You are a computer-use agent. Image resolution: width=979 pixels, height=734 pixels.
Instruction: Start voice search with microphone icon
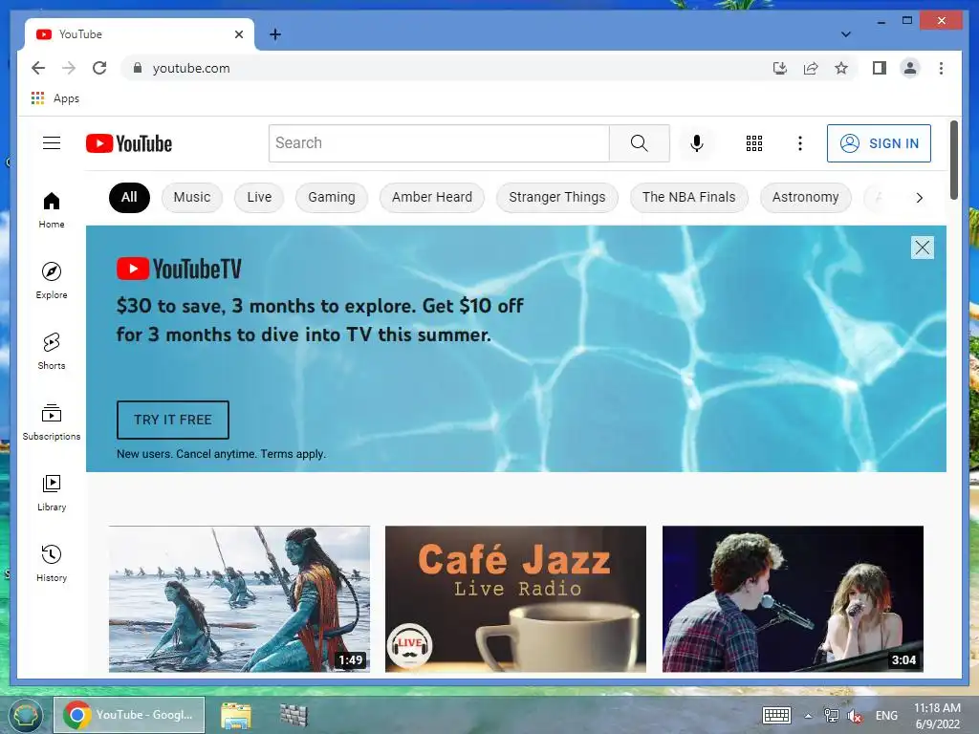click(x=697, y=143)
